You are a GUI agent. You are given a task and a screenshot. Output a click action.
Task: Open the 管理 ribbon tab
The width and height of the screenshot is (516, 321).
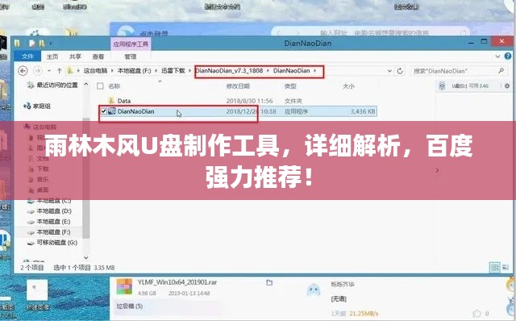[x=131, y=56]
